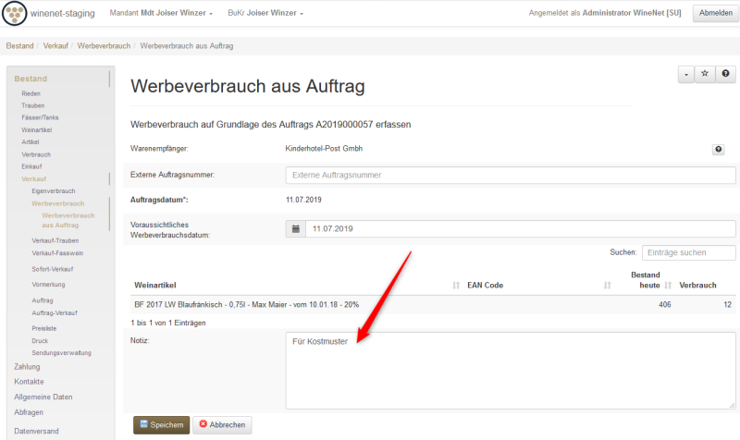The width and height of the screenshot is (740, 440).
Task: Open Artikel in the sidebar
Action: [x=31, y=142]
